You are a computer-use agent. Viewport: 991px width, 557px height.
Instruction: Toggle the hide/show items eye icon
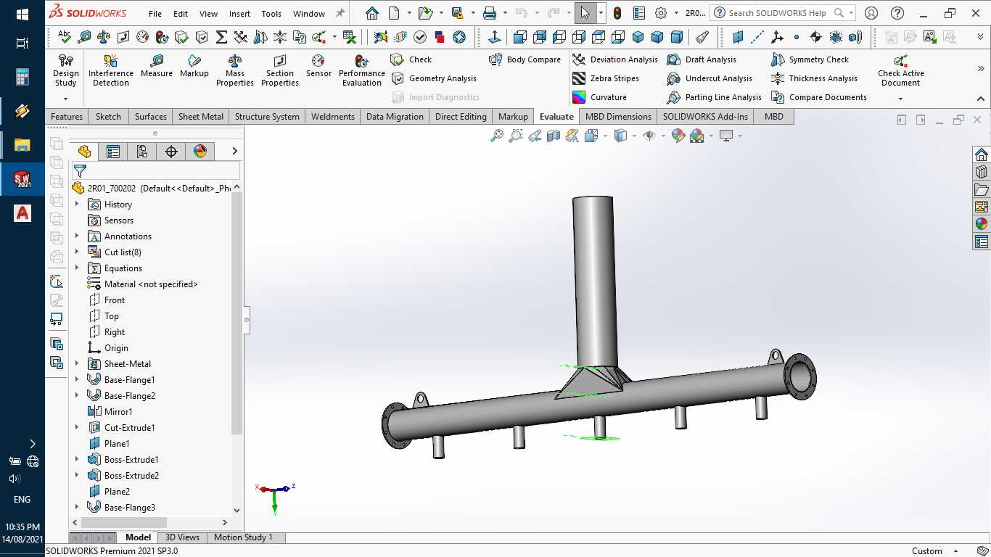[x=649, y=136]
